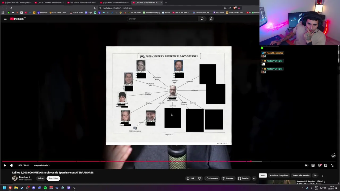The width and height of the screenshot is (340, 191).
Task: Open Discord from taskbar
Action: click(33, 188)
